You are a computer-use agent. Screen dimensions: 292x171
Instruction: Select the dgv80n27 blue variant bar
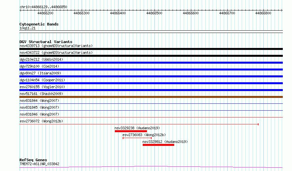click(151, 76)
